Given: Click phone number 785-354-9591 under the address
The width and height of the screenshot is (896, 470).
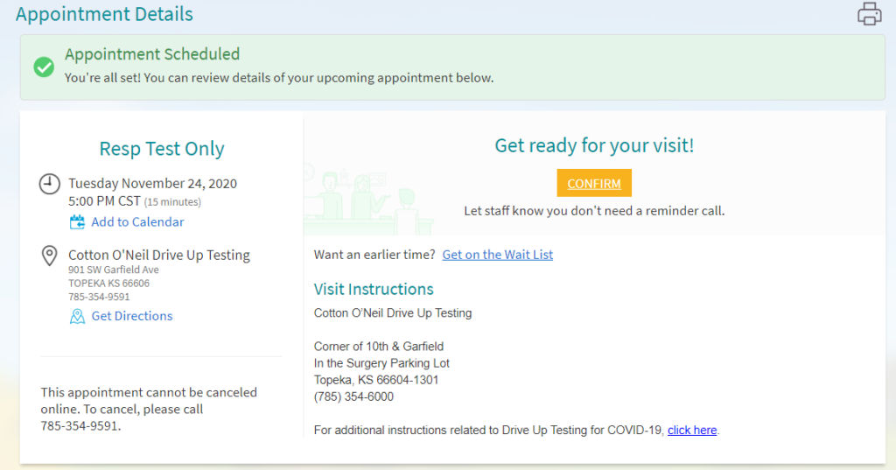Looking at the screenshot, I should pos(99,297).
